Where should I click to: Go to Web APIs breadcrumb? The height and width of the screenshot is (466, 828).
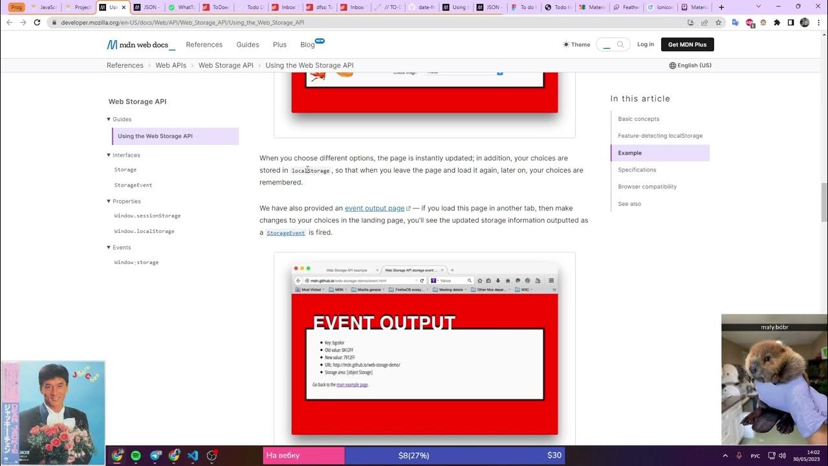(x=171, y=65)
